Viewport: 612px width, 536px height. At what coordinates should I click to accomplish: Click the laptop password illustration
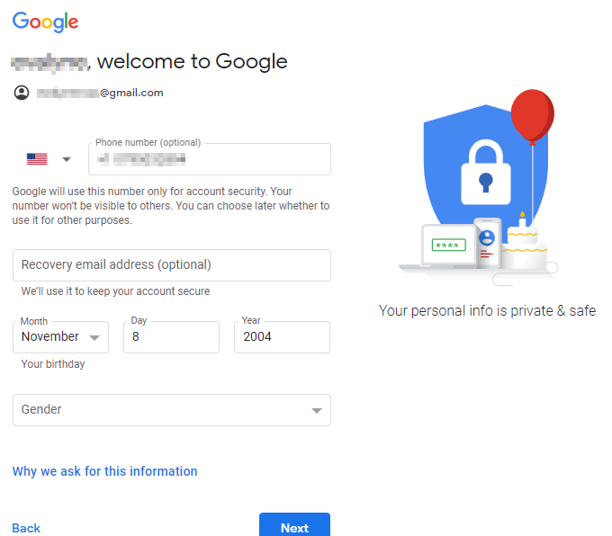[448, 246]
